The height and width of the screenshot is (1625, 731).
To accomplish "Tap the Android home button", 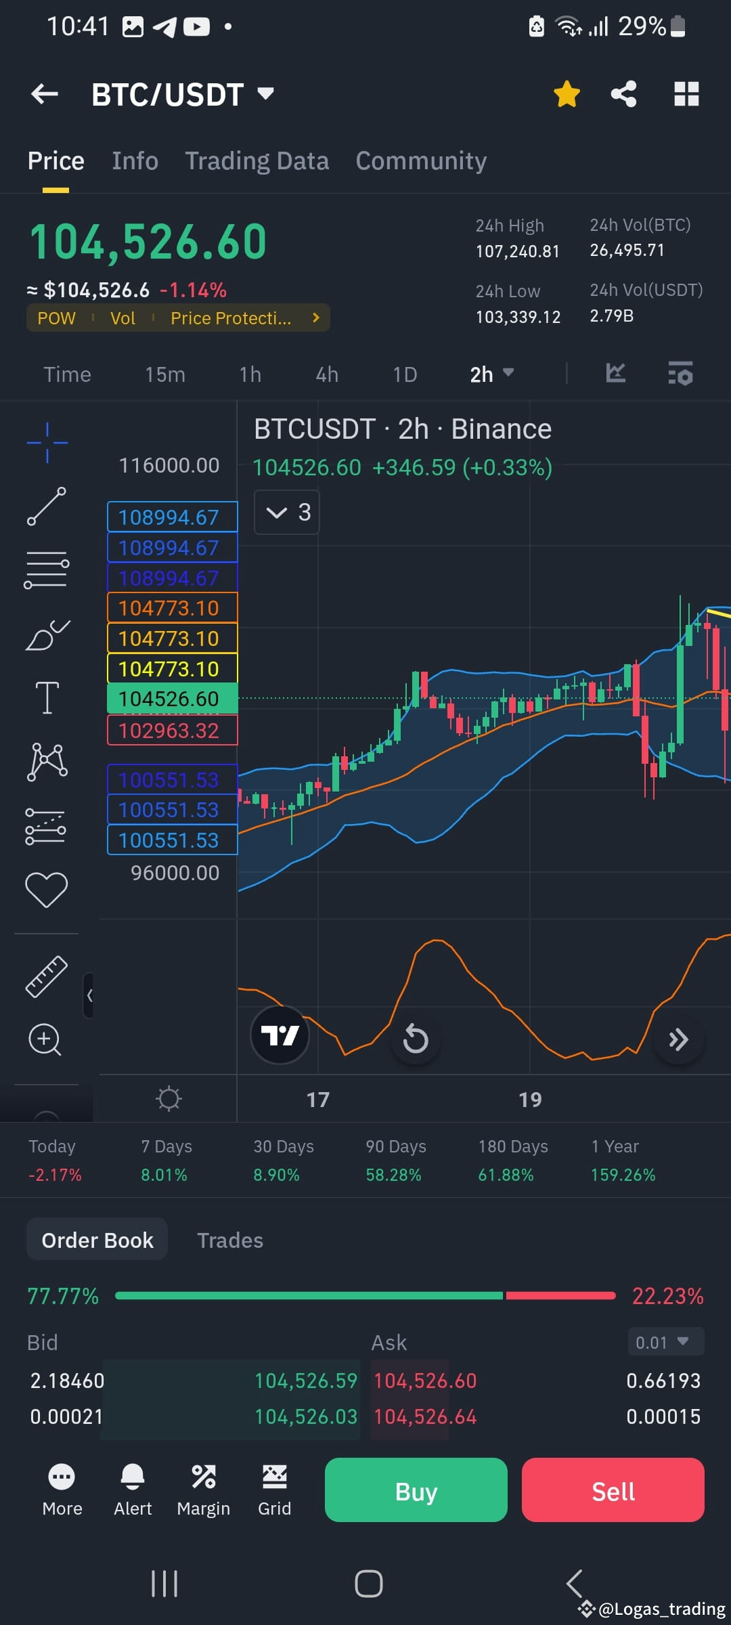I will (x=369, y=1584).
